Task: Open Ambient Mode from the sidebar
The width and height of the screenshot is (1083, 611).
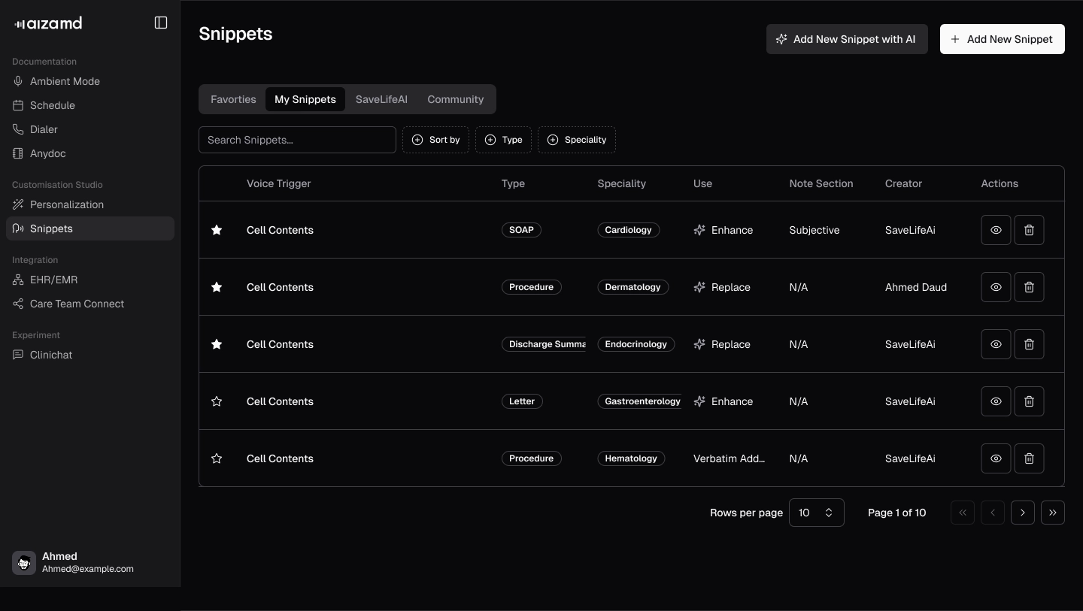Action: tap(90, 81)
